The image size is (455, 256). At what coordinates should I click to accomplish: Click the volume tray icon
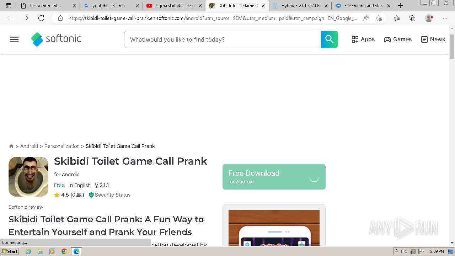click(404, 251)
